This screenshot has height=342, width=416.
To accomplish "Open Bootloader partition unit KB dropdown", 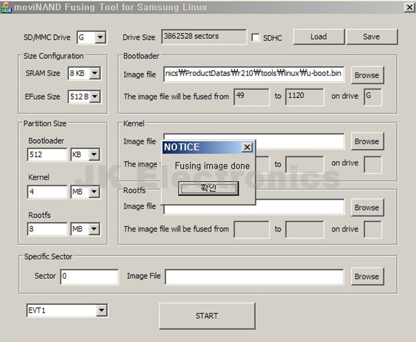I will pyautogui.click(x=94, y=154).
